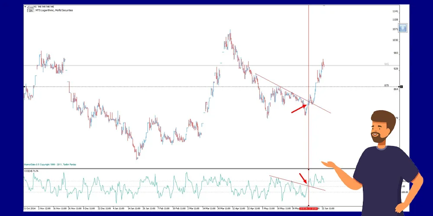The width and height of the screenshot is (433, 216).
Task: Click the ON one-click trading button
Action: pyautogui.click(x=30, y=10)
